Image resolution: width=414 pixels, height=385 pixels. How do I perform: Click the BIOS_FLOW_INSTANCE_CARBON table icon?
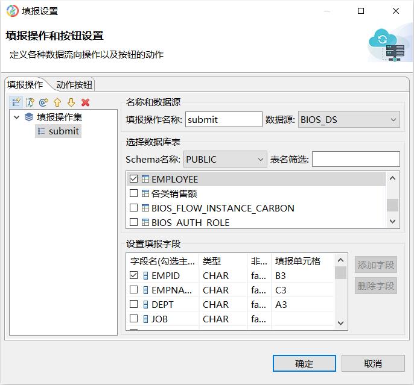tap(145, 208)
